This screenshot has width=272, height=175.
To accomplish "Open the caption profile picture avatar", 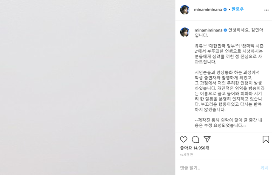I will pos(185,32).
